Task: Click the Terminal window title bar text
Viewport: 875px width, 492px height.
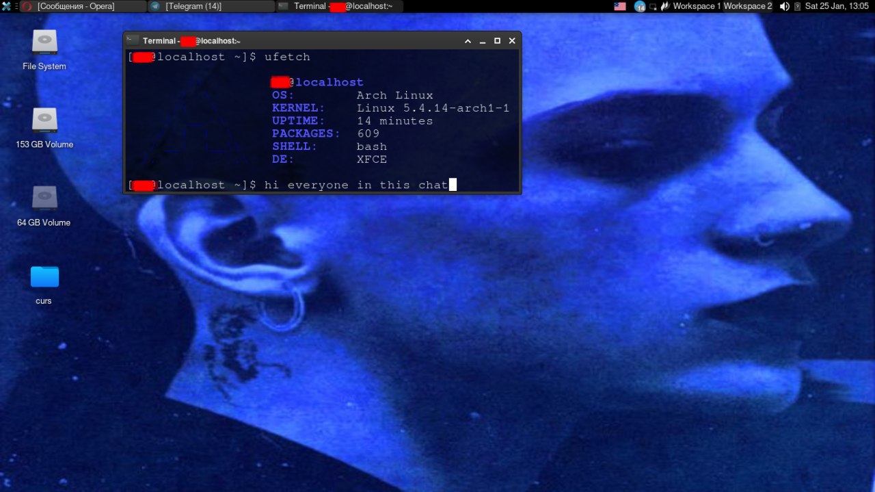Action: 191,41
